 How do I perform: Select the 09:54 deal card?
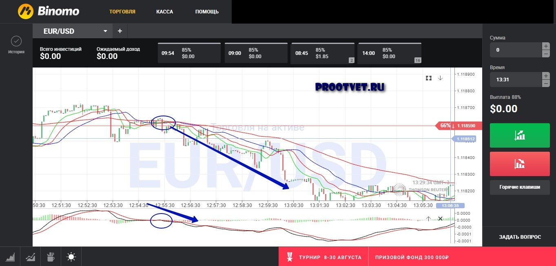(x=189, y=53)
